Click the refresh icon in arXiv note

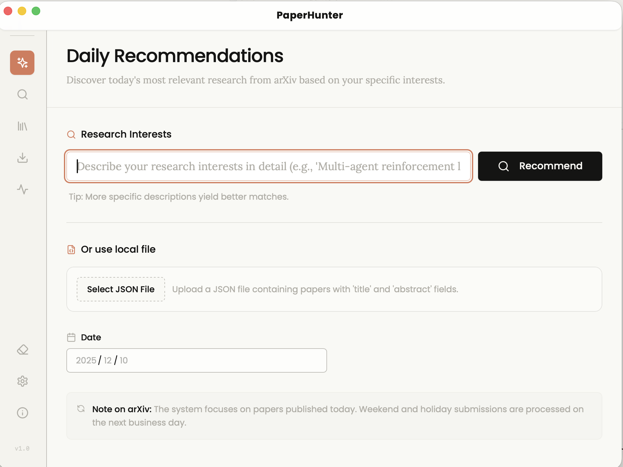click(81, 409)
